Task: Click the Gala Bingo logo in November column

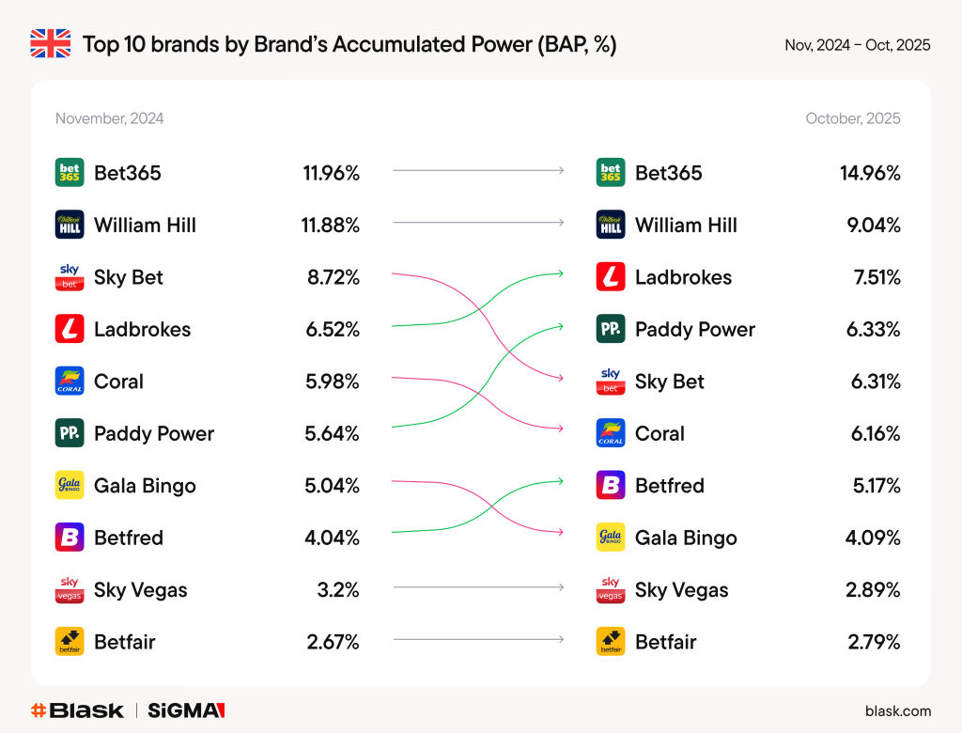Action: point(70,486)
